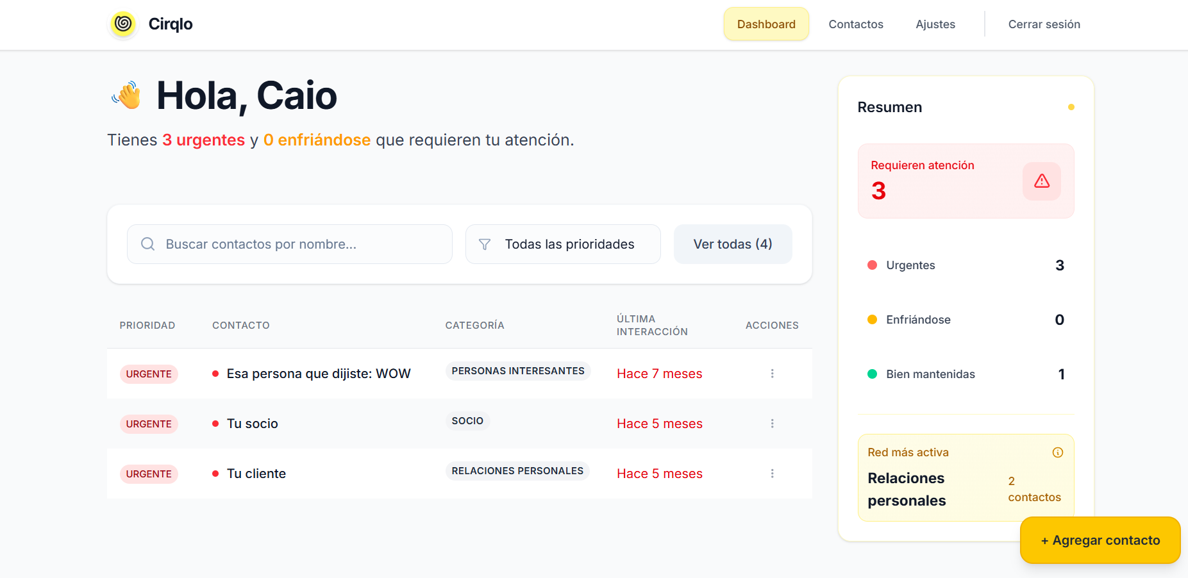The image size is (1188, 578).
Task: Click the info icon next to Red más activa
Action: 1058,452
